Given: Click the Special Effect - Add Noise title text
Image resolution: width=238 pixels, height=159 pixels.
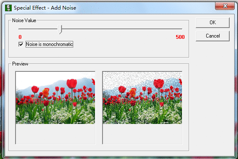Looking at the screenshot, I should click(x=45, y=8).
